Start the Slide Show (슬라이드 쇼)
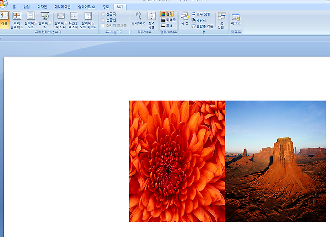The width and height of the screenshot is (330, 237). [45, 20]
